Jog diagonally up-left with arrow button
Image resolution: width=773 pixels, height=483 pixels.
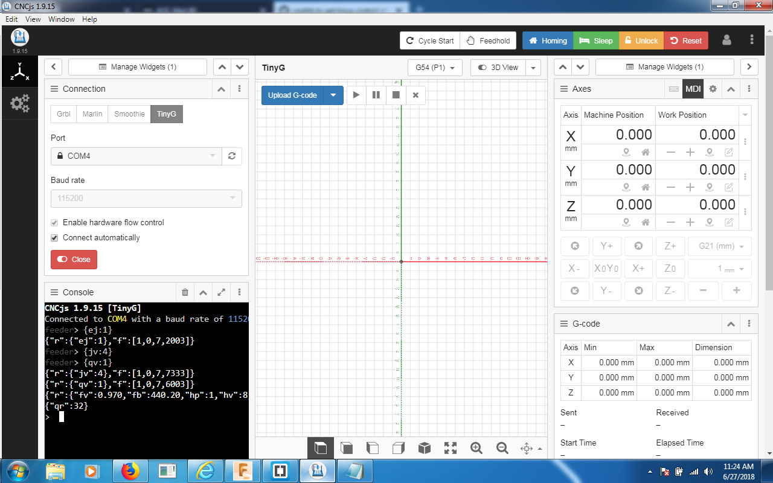[575, 246]
